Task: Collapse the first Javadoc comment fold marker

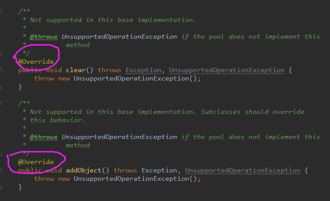Action: [x=1, y=11]
